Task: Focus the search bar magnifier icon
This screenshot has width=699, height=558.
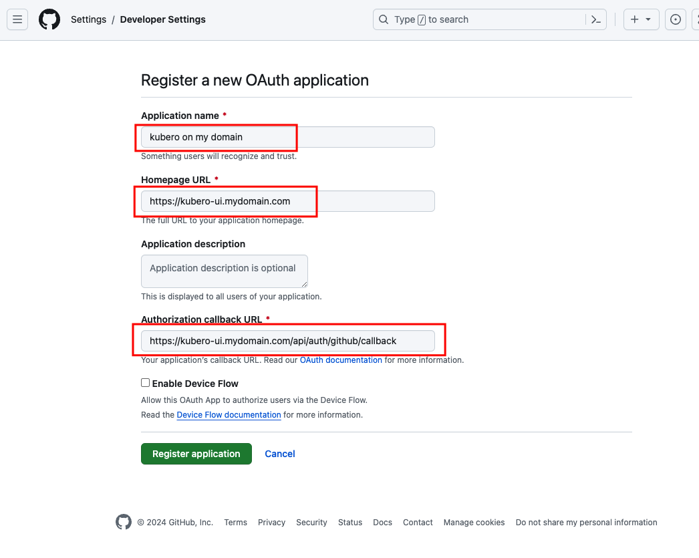Action: pyautogui.click(x=384, y=19)
